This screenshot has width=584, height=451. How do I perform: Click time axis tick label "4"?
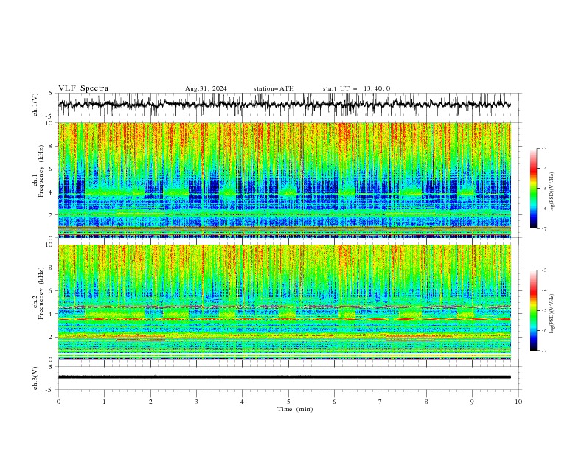coord(243,402)
